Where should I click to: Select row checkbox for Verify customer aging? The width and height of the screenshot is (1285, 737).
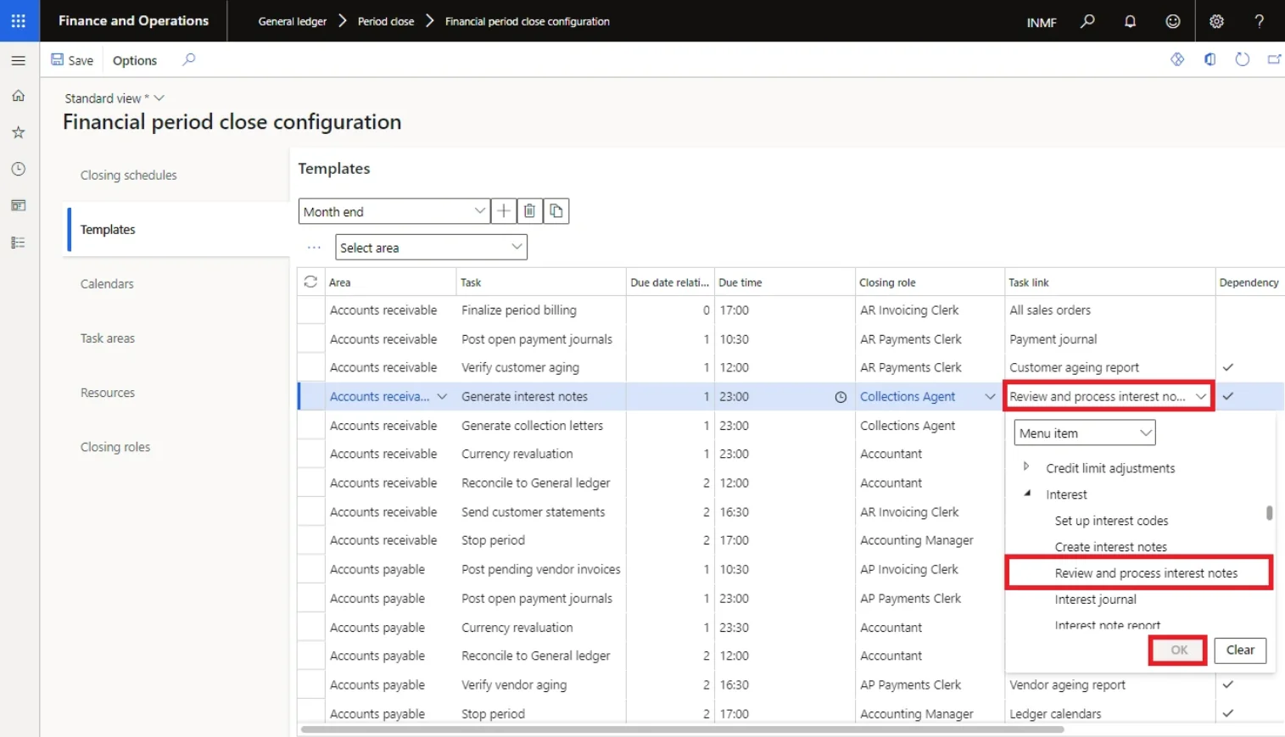(310, 367)
